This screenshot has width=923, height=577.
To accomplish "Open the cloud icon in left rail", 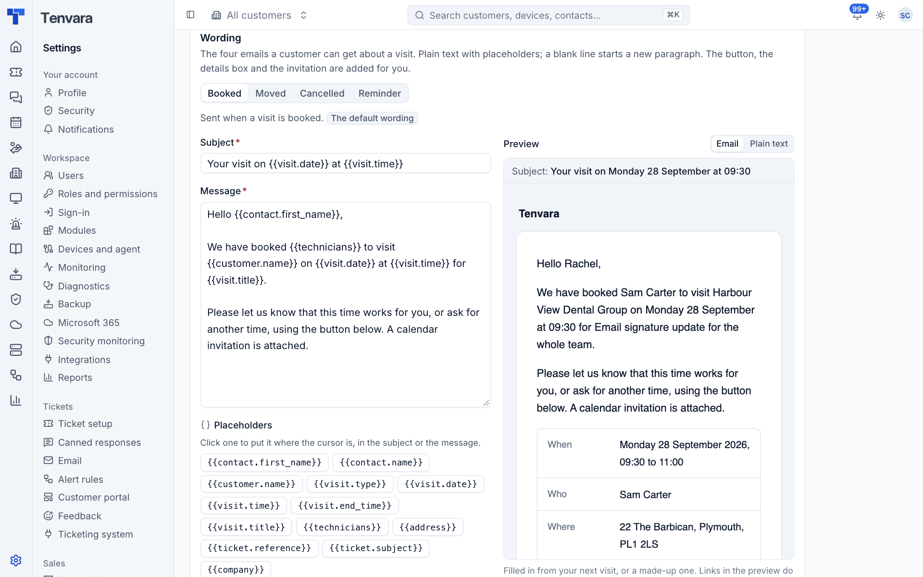I will point(16,325).
